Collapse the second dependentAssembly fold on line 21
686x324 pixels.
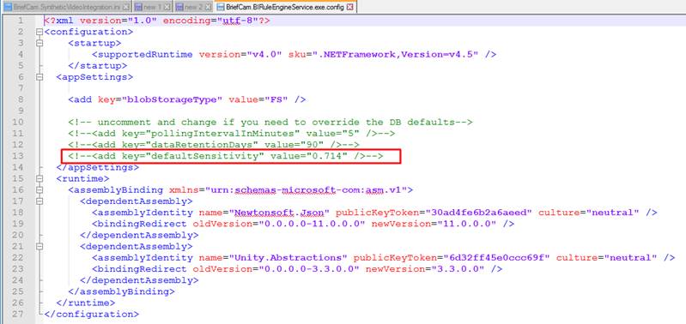point(39,246)
